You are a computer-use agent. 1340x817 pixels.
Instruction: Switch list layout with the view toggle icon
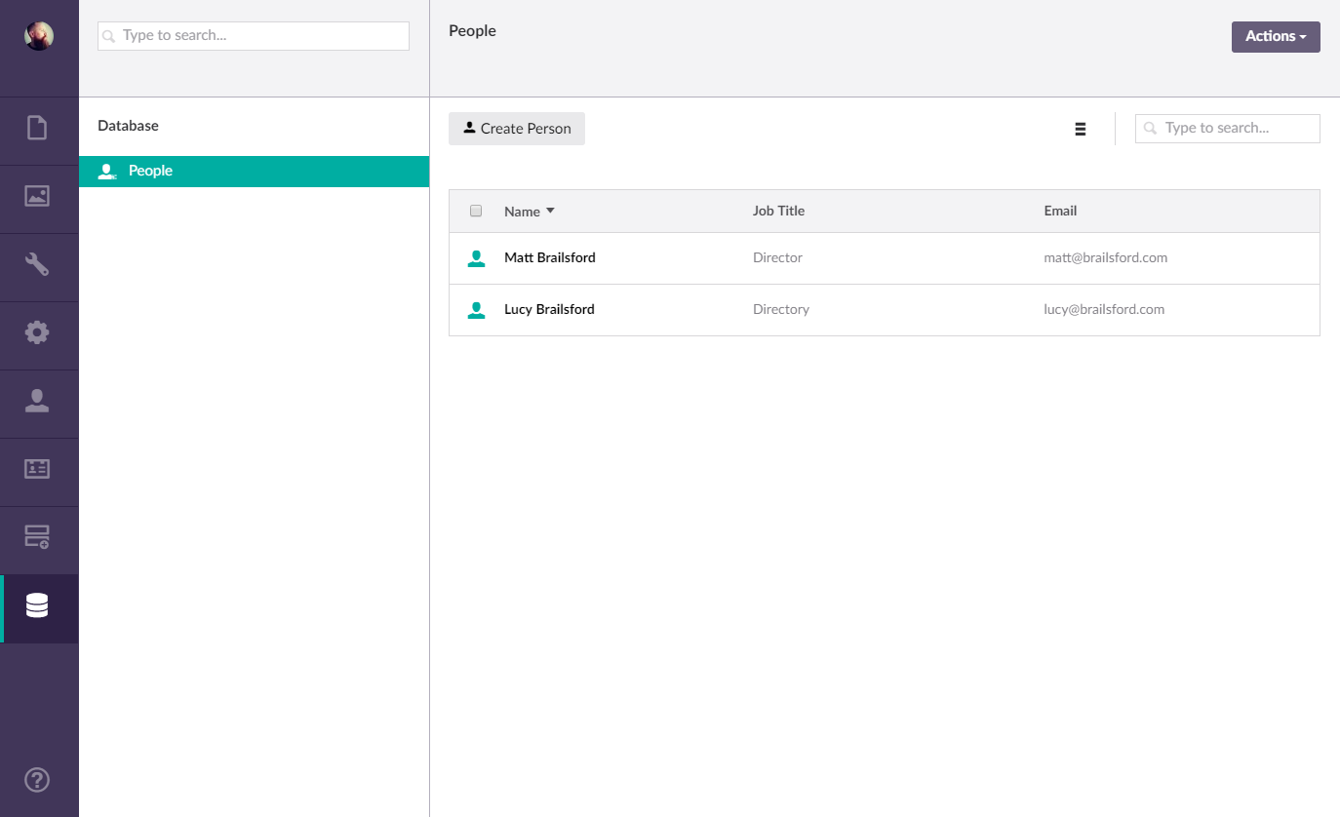point(1081,129)
